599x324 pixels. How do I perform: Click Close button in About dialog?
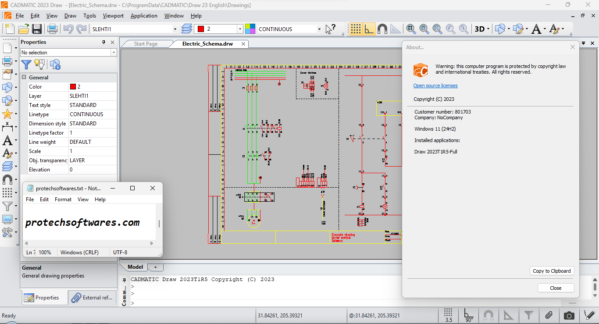[x=556, y=288]
